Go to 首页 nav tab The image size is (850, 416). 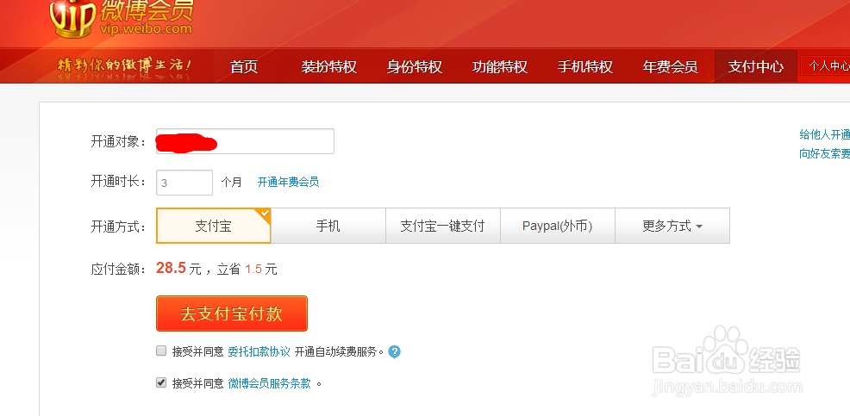click(x=244, y=66)
